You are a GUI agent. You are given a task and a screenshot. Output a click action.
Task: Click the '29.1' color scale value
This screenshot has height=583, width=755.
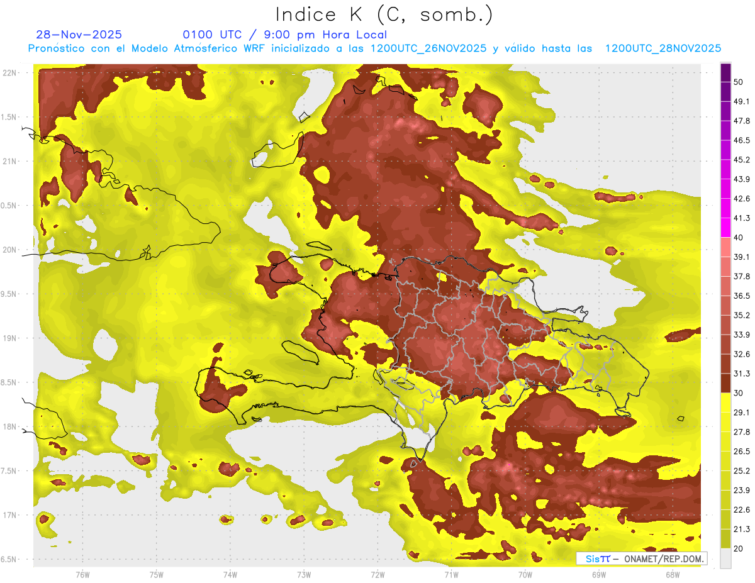[742, 412]
